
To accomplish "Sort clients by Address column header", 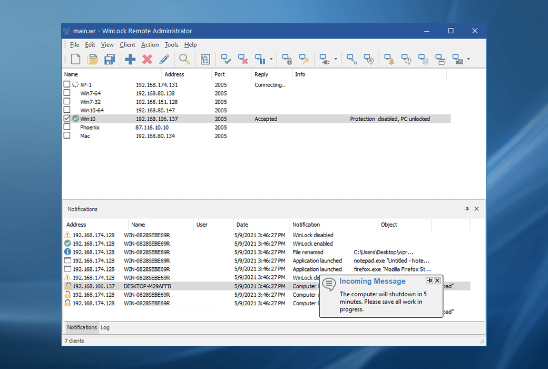I will pyautogui.click(x=187, y=74).
